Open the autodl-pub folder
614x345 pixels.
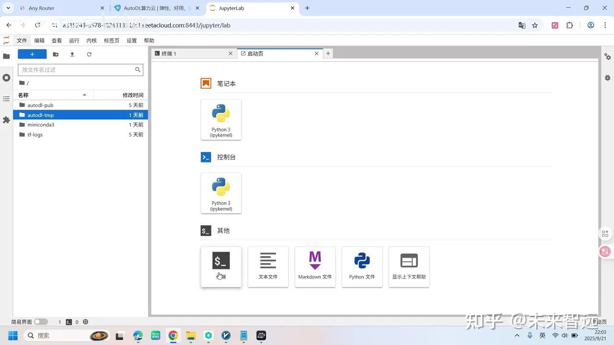tap(40, 105)
